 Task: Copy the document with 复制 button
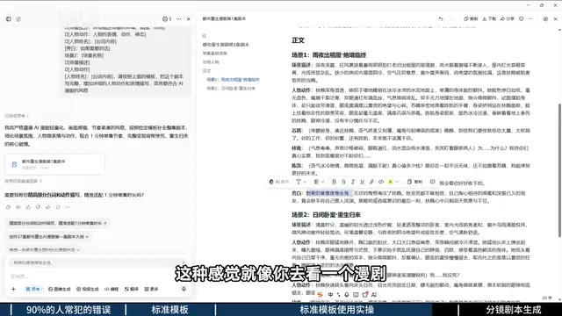(x=471, y=19)
